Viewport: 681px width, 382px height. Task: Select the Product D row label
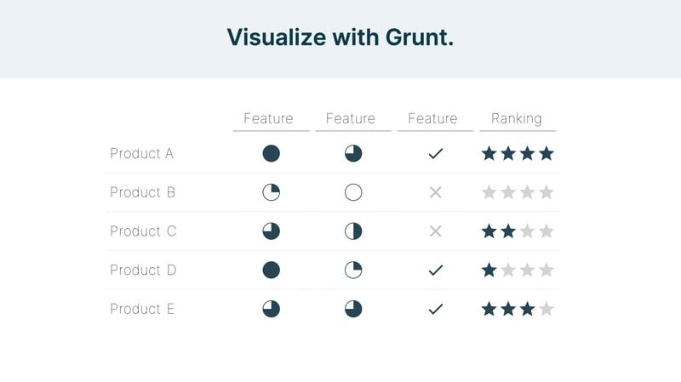[x=142, y=270]
